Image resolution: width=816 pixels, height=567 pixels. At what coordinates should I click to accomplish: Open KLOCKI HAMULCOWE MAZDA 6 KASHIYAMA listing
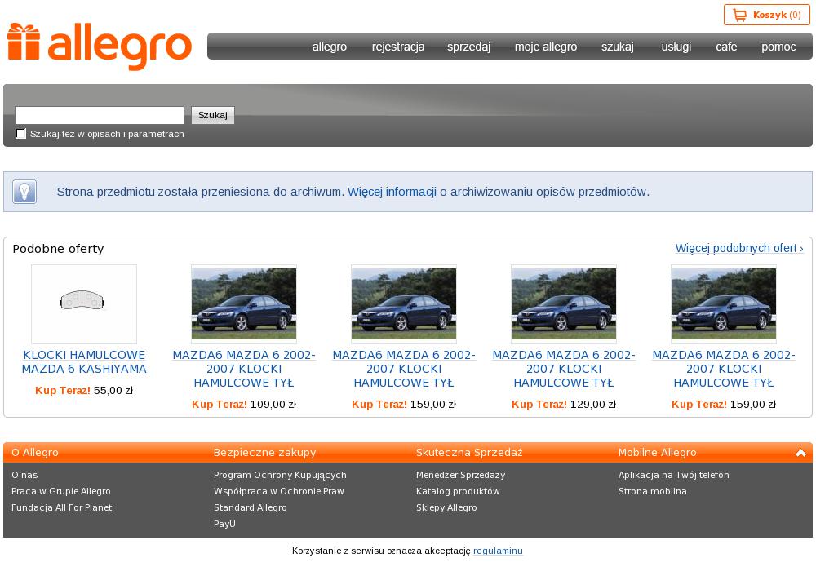[84, 362]
